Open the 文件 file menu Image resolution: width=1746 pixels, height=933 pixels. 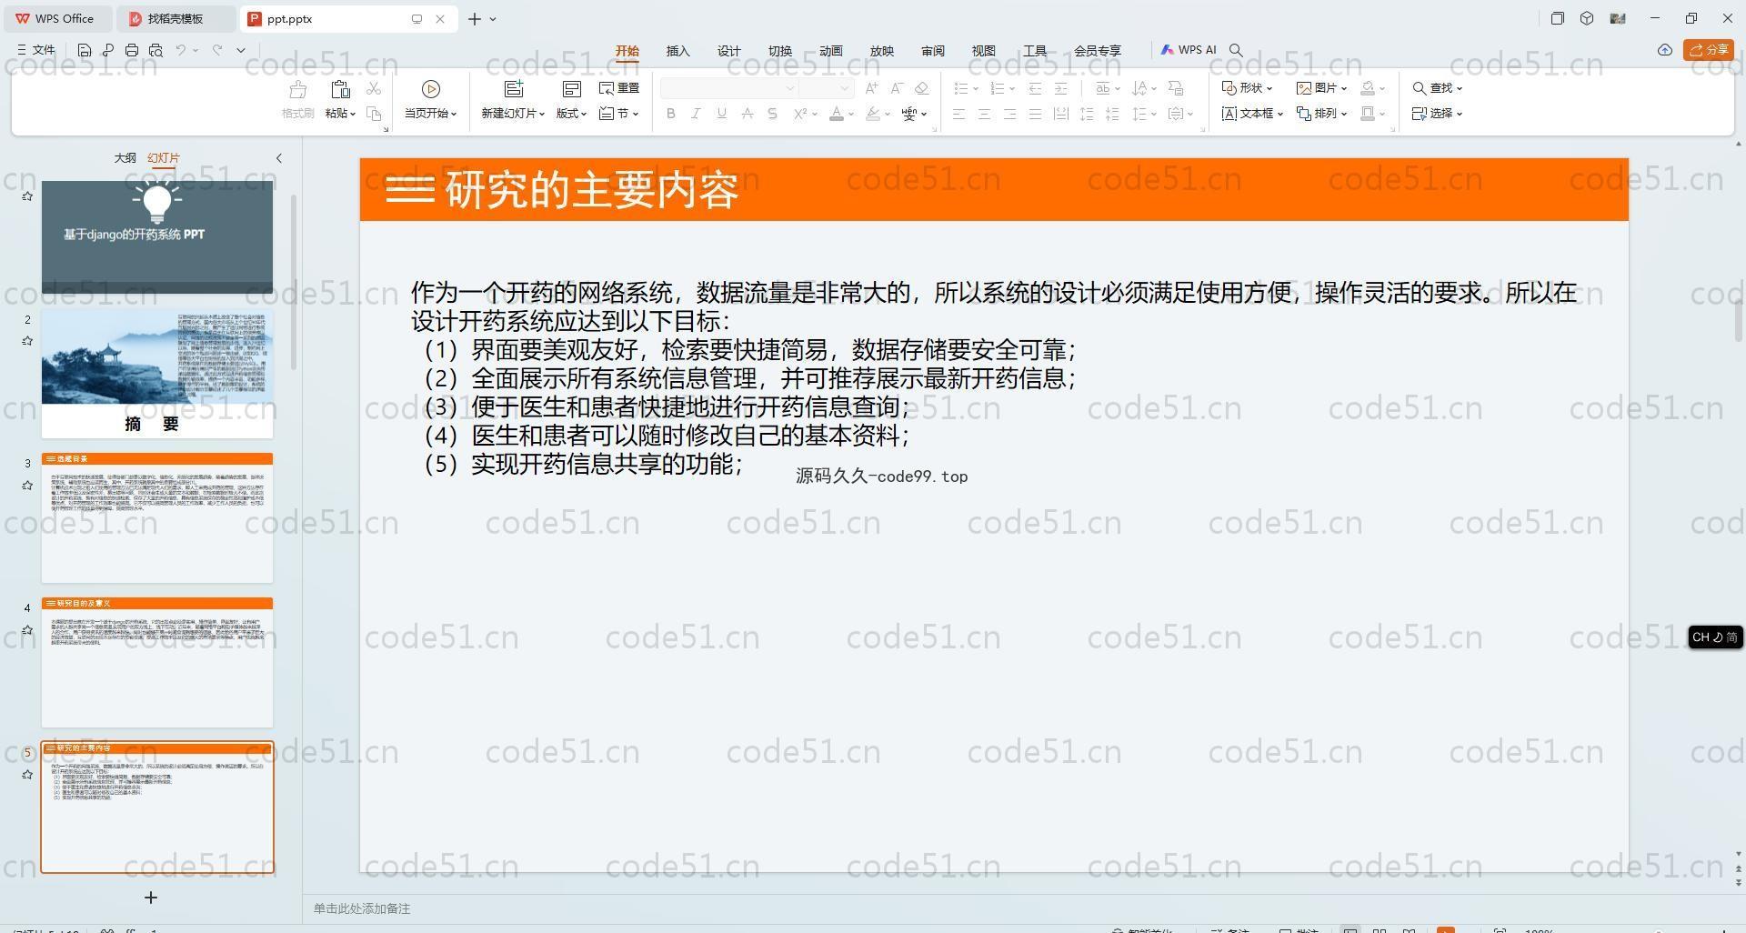(x=36, y=50)
